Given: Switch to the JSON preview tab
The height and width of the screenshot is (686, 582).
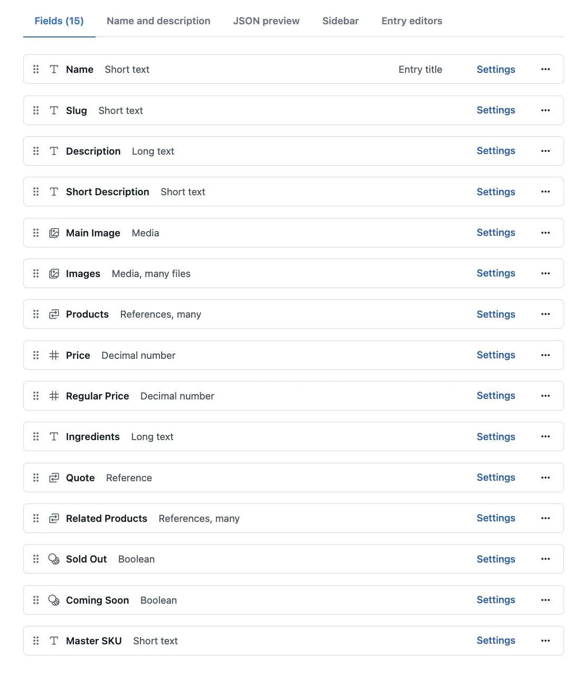Looking at the screenshot, I should pyautogui.click(x=266, y=21).
